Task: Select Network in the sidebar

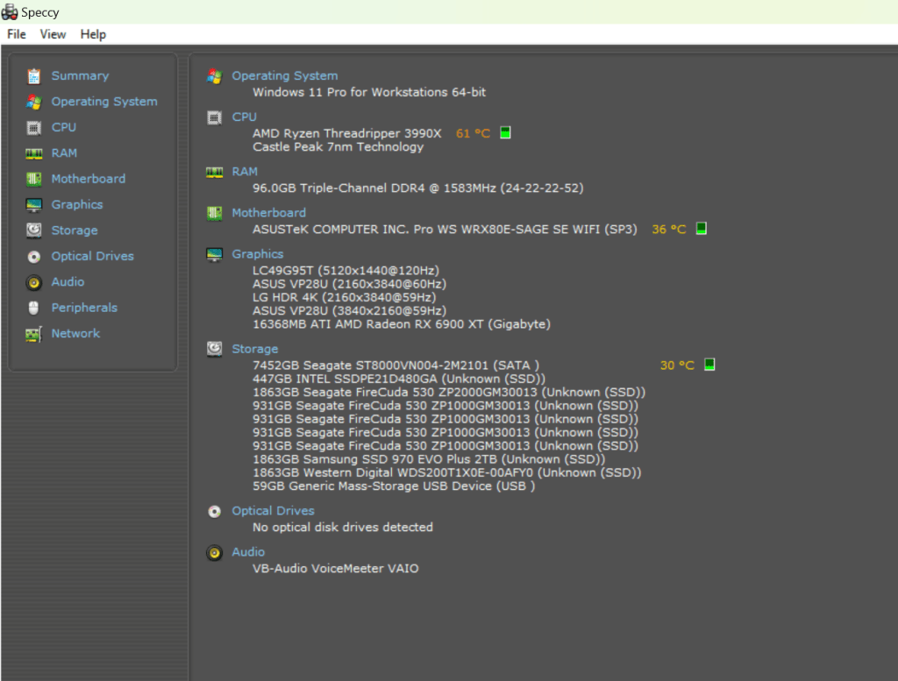Action: [75, 333]
